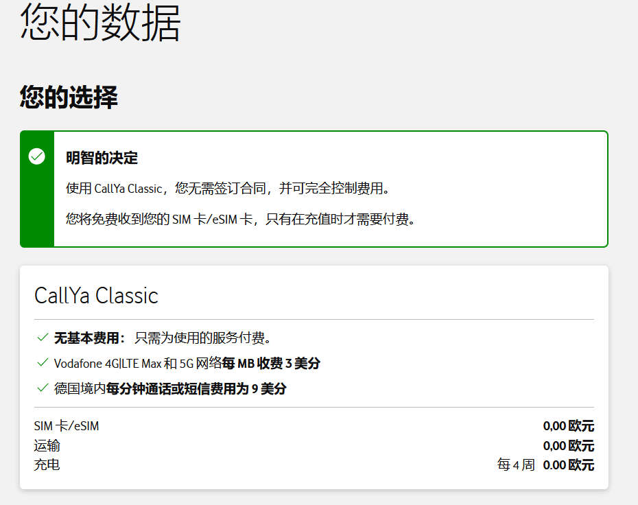Click the row label 充电
The image size is (638, 505).
point(47,465)
